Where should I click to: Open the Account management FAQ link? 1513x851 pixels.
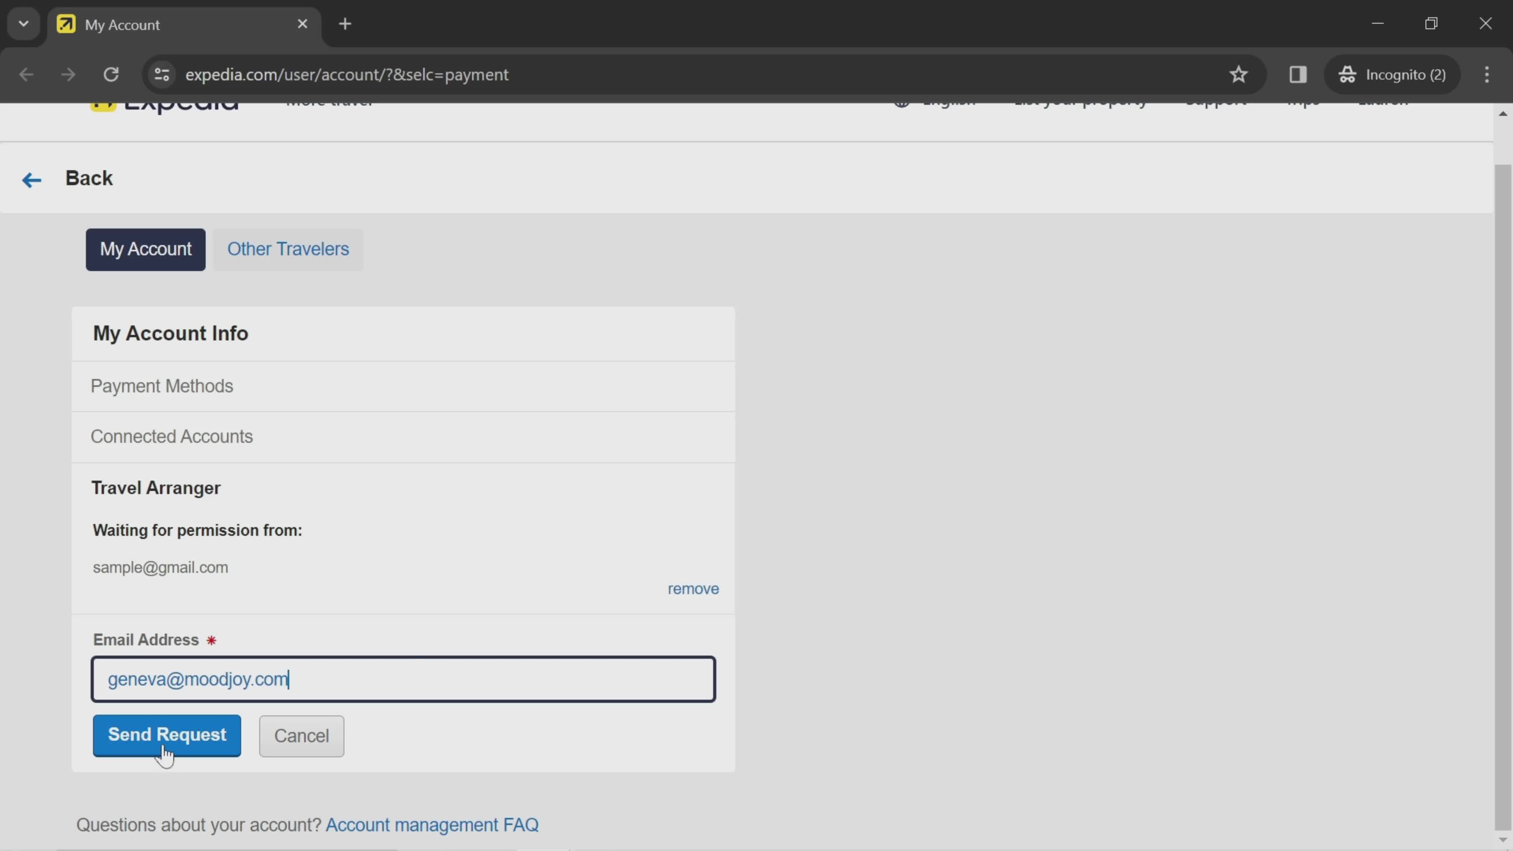(432, 824)
